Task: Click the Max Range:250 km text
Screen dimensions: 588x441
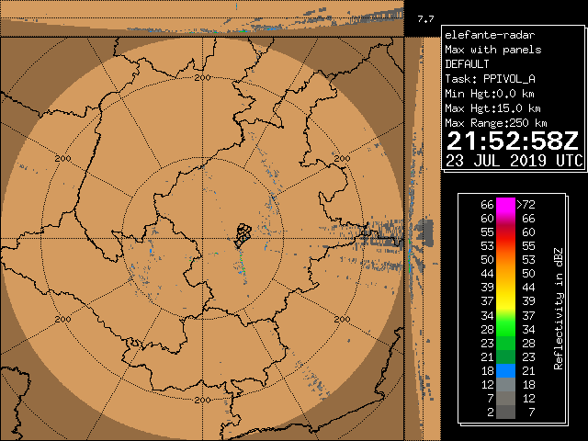Action: (x=496, y=123)
